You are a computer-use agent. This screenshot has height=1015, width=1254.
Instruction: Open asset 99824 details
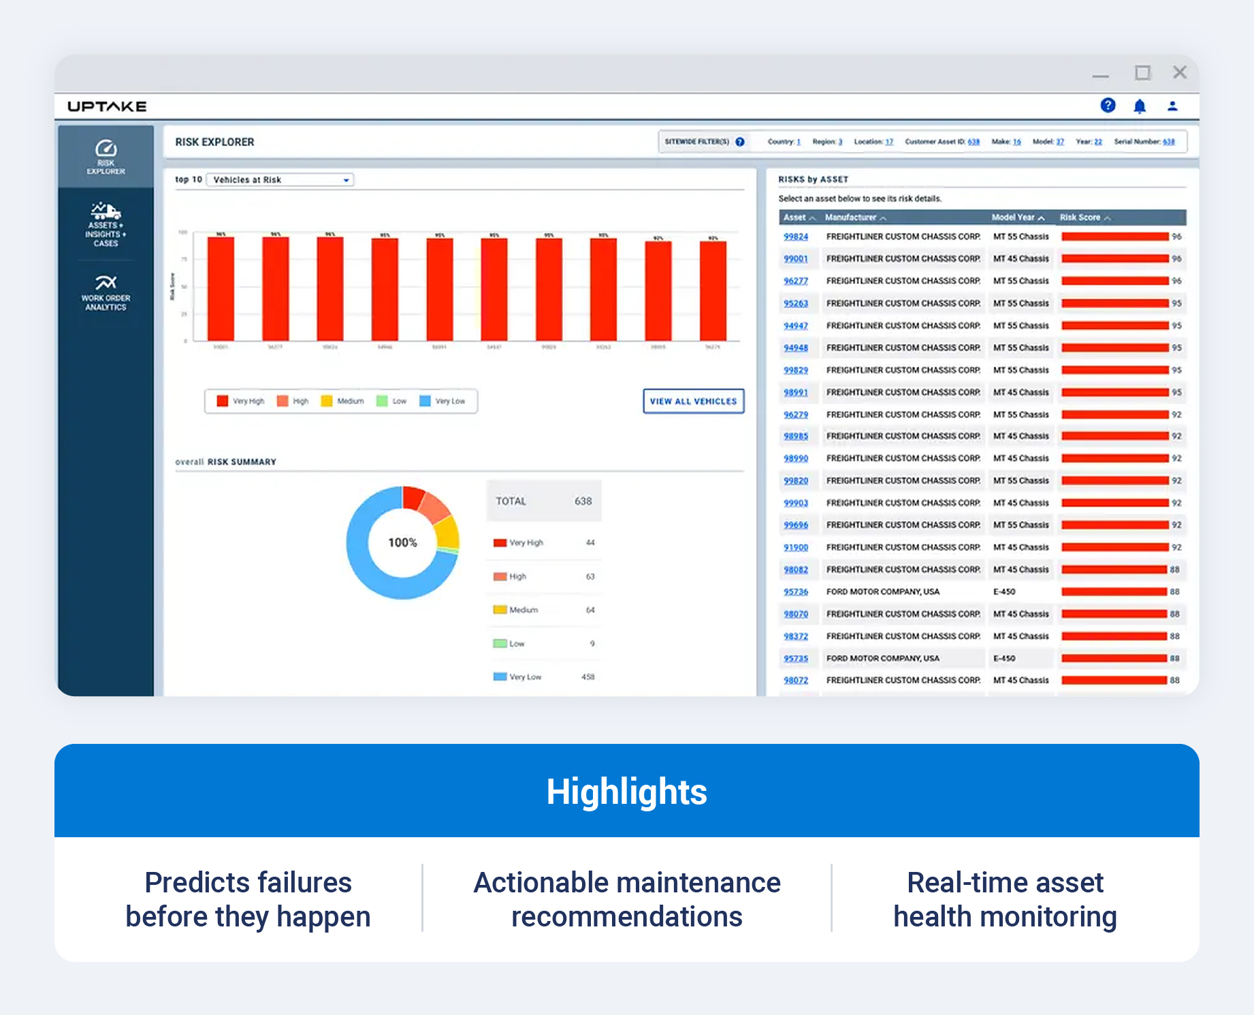(796, 236)
